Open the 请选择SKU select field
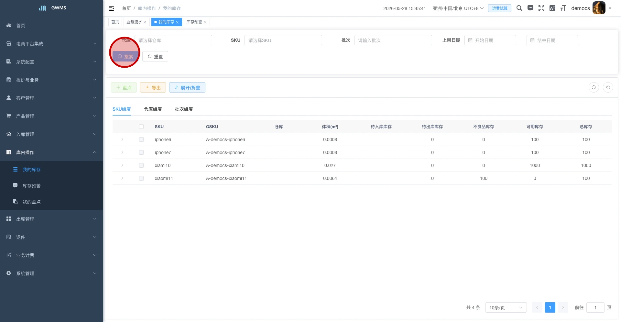Viewport: 621px width, 322px height. 283,40
